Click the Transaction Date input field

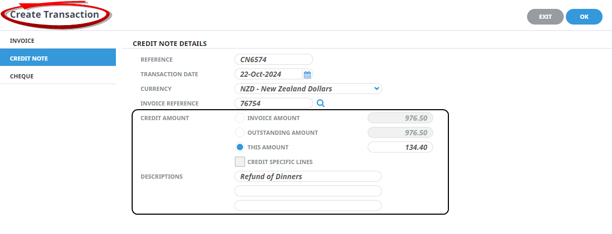[268, 74]
